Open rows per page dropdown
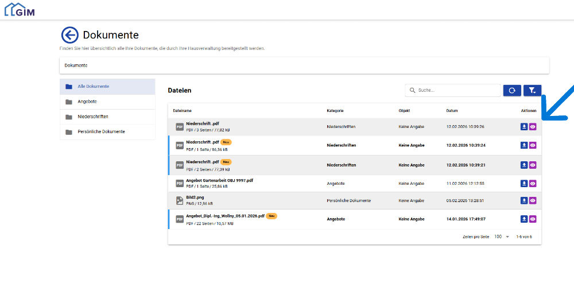Image resolution: width=574 pixels, height=287 pixels. (502, 236)
